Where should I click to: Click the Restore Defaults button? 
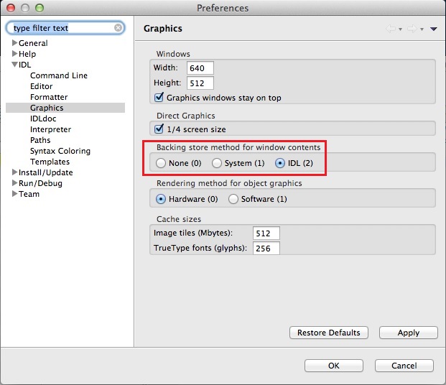(329, 333)
